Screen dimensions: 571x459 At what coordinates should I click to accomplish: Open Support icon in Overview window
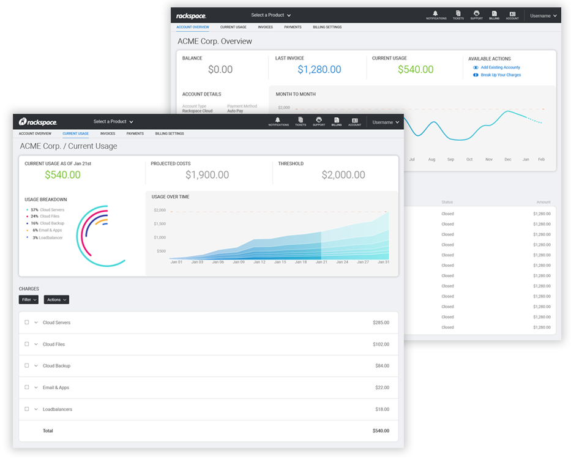pyautogui.click(x=476, y=15)
